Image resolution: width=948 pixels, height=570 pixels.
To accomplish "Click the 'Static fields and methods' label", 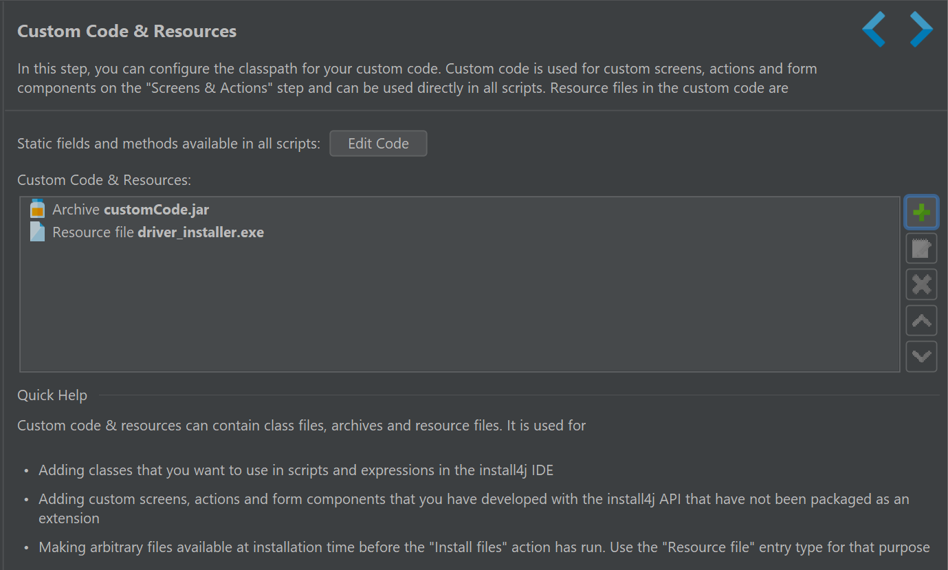I will (x=168, y=144).
